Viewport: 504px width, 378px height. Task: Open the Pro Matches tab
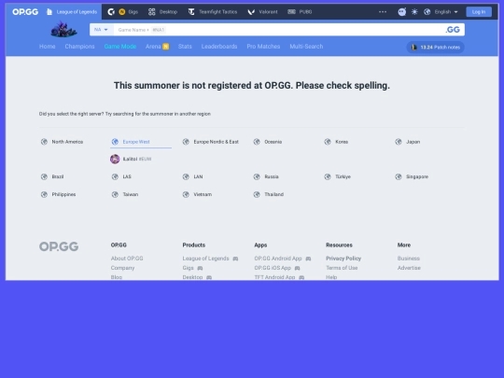[263, 47]
